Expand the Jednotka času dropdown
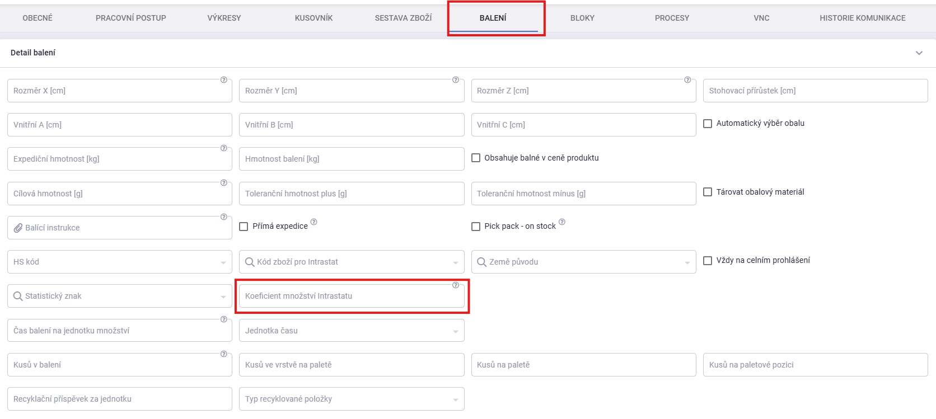936x419 pixels. click(455, 331)
